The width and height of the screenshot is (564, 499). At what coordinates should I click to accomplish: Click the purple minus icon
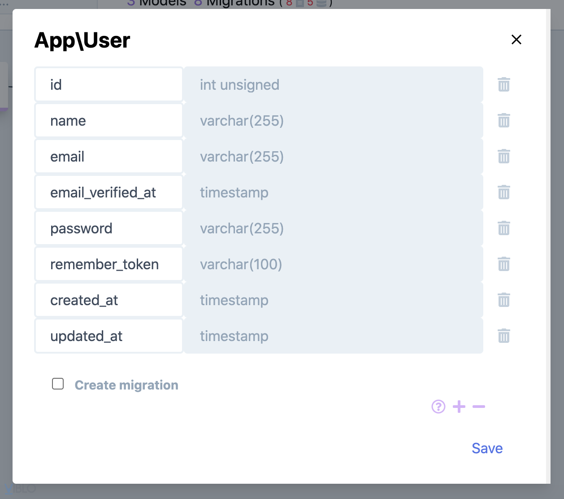pyautogui.click(x=479, y=407)
